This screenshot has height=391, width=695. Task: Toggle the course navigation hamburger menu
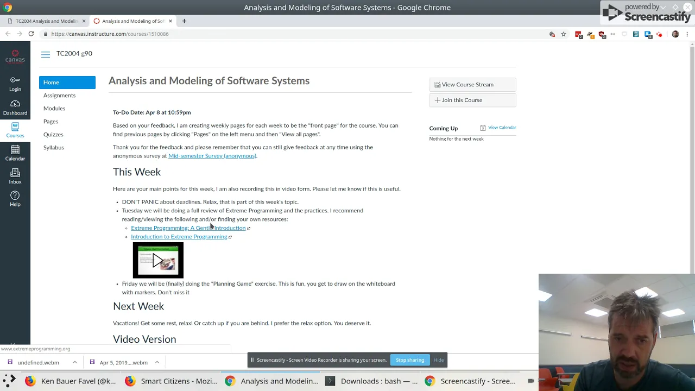tap(46, 54)
